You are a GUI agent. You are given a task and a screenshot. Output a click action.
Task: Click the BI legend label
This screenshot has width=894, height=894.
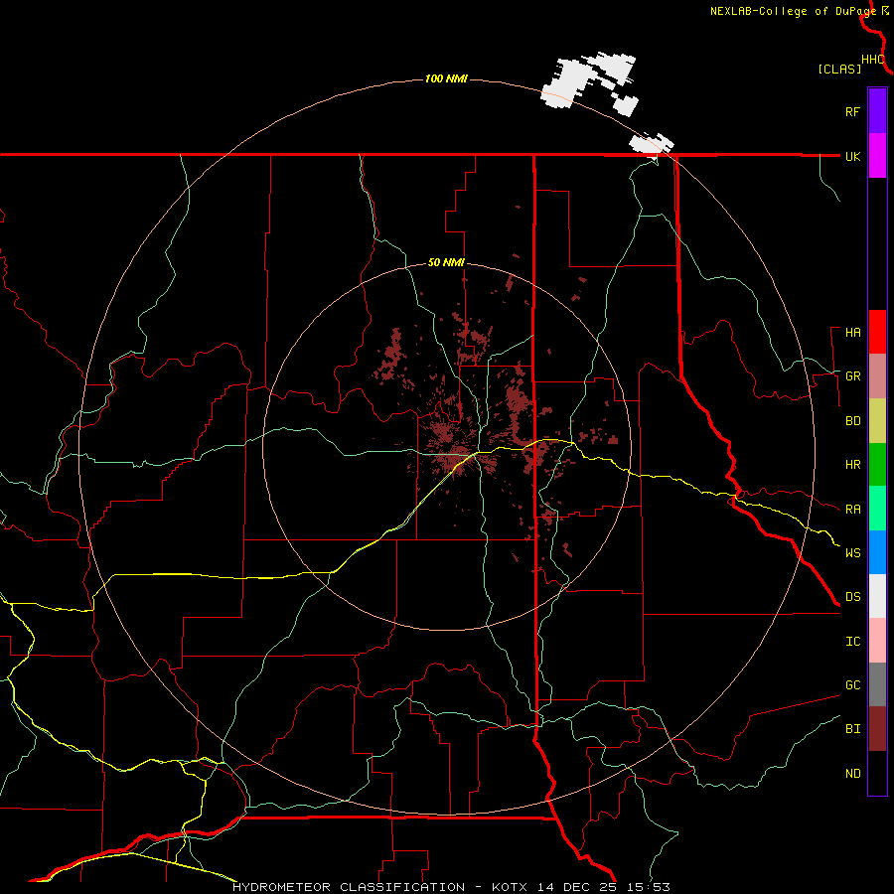(x=852, y=729)
